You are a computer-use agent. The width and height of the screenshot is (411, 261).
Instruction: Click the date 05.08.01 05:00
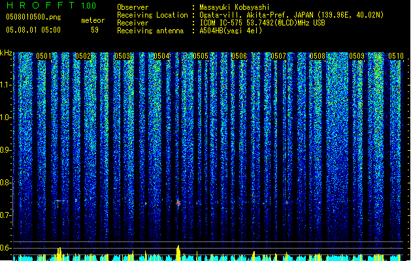(33, 30)
